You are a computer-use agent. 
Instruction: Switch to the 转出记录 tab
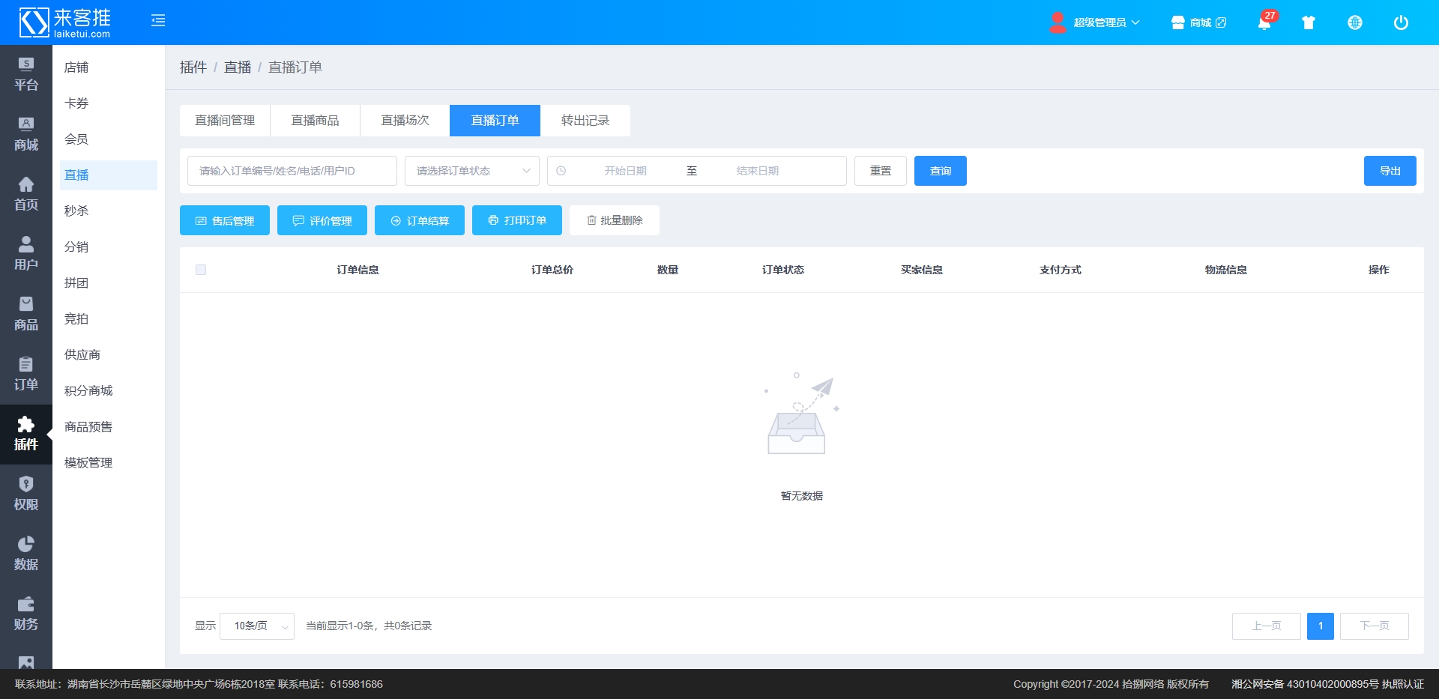point(585,121)
